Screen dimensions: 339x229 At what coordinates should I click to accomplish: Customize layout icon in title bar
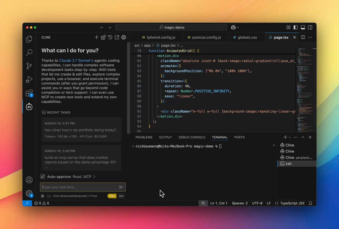[288, 27]
